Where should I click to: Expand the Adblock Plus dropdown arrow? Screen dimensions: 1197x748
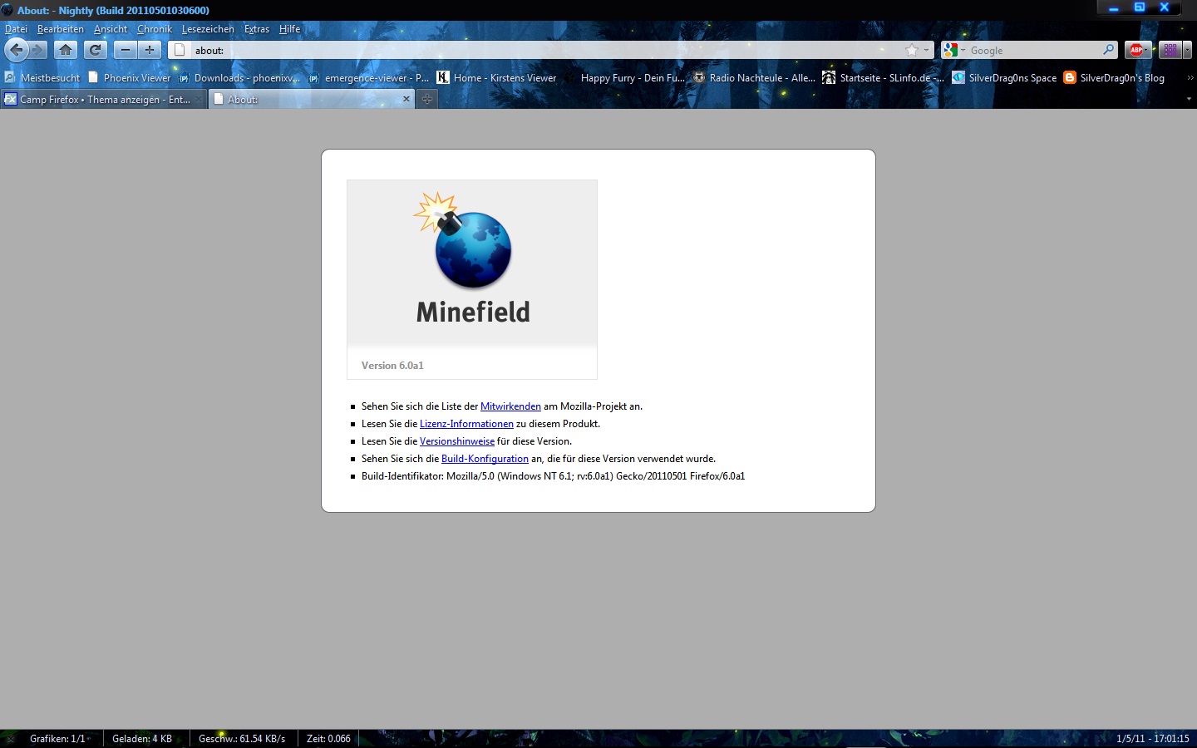[1147, 50]
